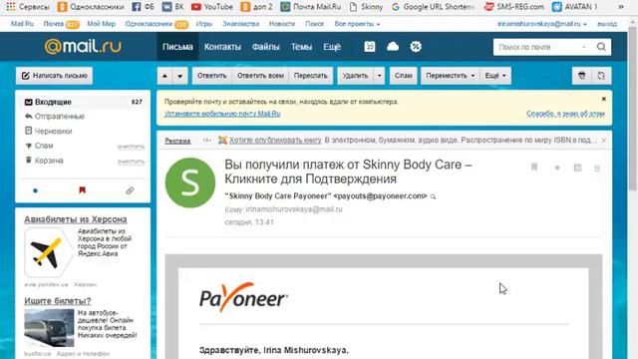Filter unread messages with blue dot

click(36, 190)
